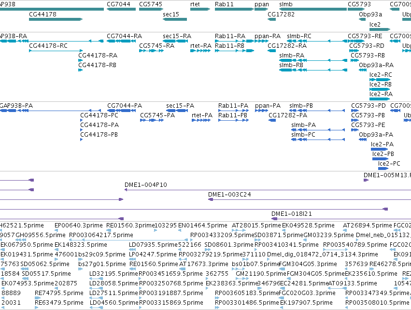Click transcript Rab11-RB
411x310 pixels.
click(x=229, y=45)
